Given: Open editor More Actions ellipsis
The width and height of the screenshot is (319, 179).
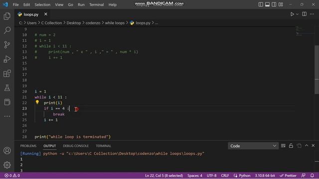Looking at the screenshot, I should coord(312,14).
